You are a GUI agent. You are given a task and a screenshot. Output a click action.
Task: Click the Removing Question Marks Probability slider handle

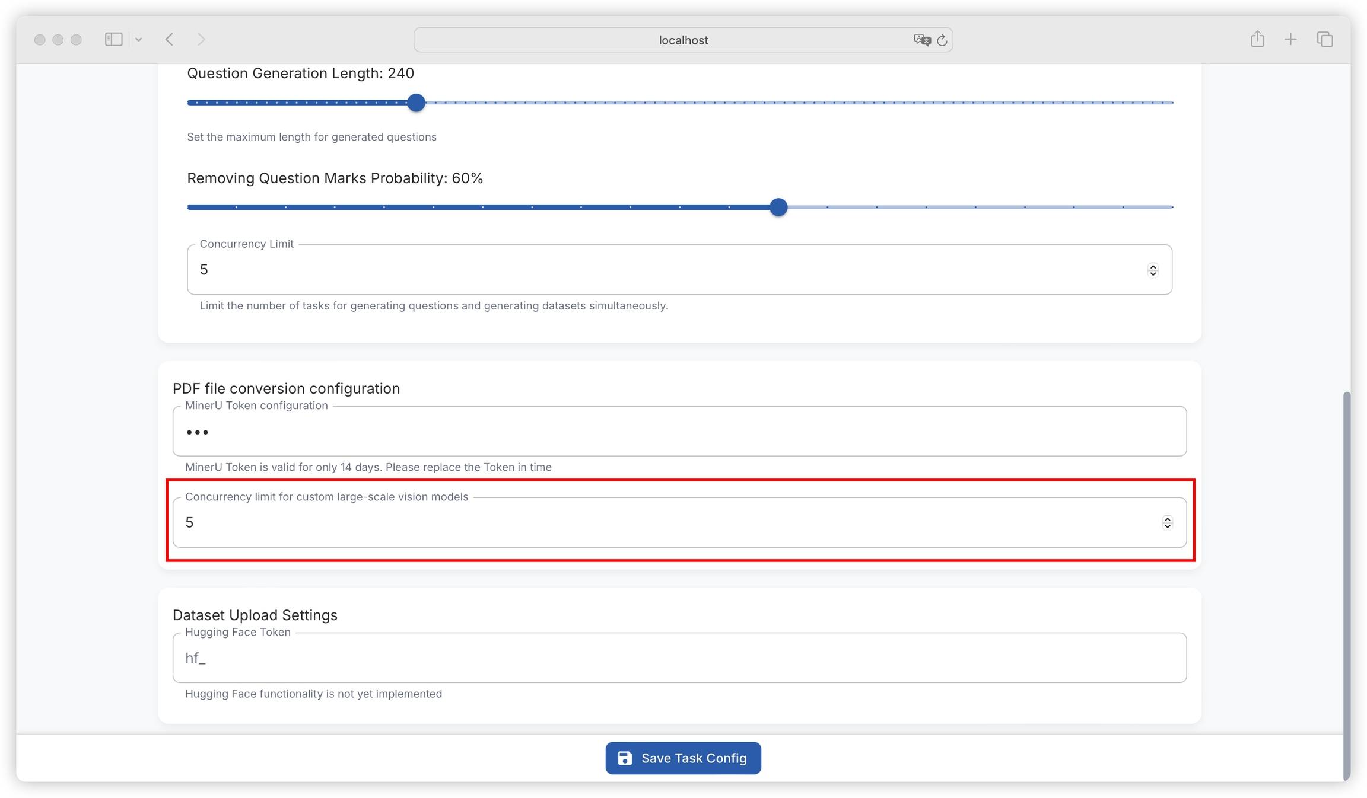pos(778,207)
